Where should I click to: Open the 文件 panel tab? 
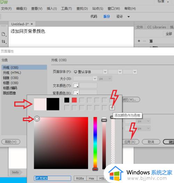[x=140, y=27]
